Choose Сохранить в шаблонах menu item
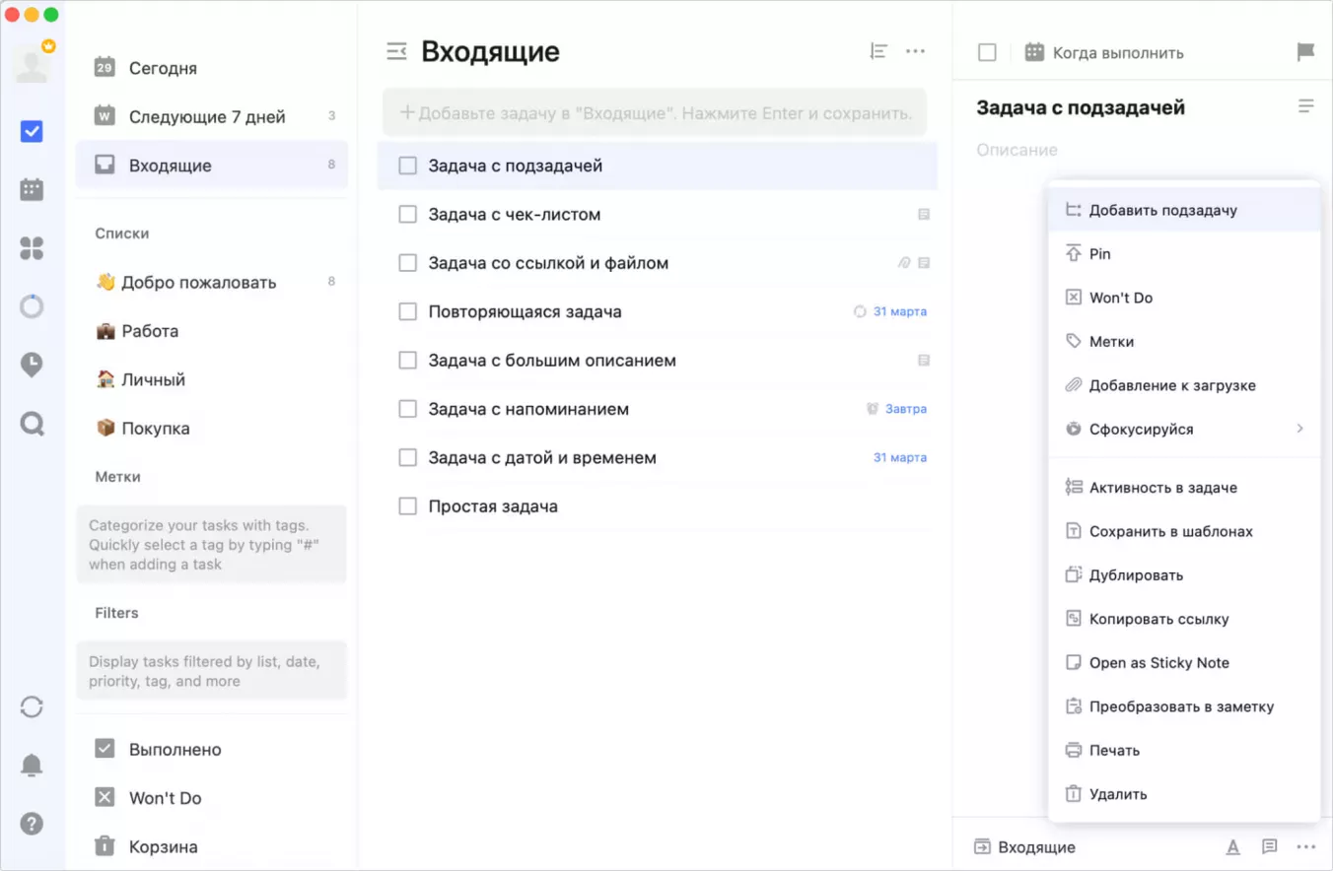1333x871 pixels. pyautogui.click(x=1184, y=531)
